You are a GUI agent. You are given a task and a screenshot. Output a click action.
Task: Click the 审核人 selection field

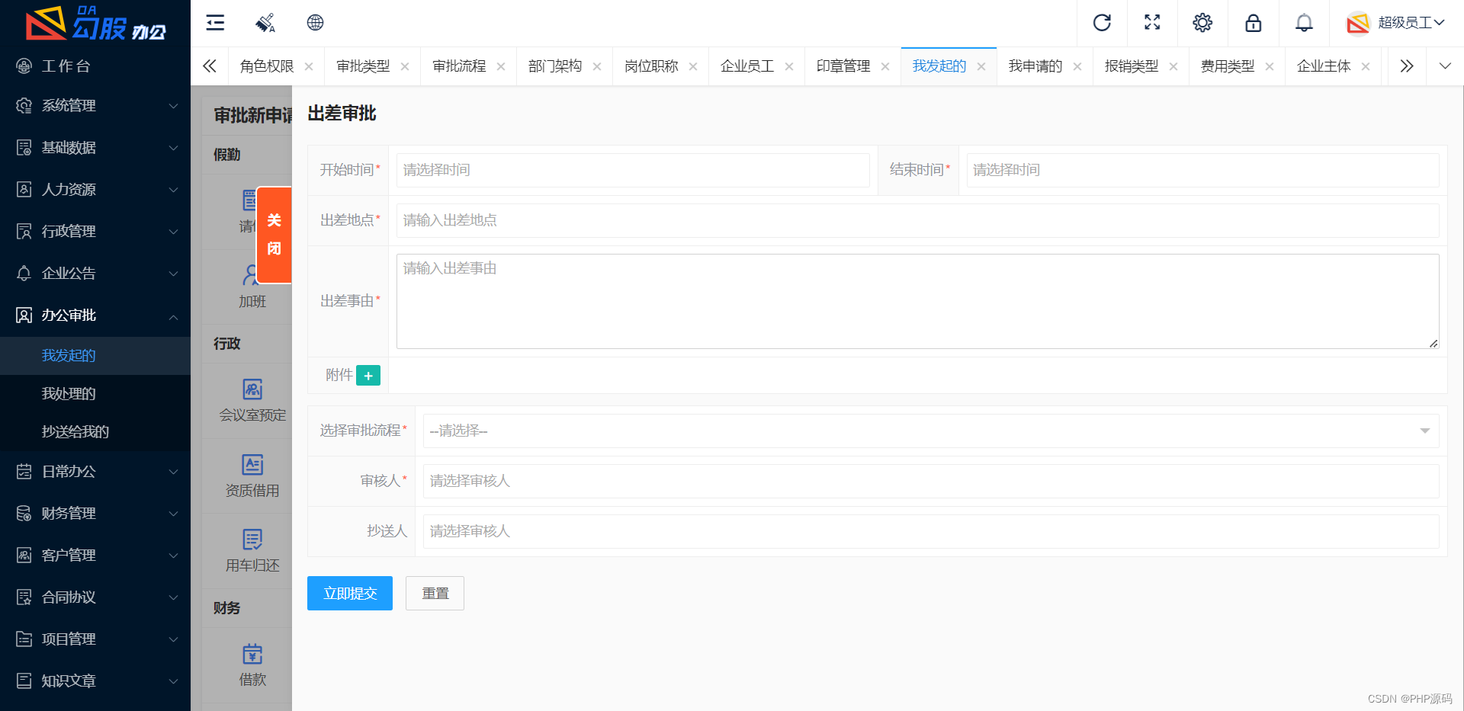click(x=931, y=481)
